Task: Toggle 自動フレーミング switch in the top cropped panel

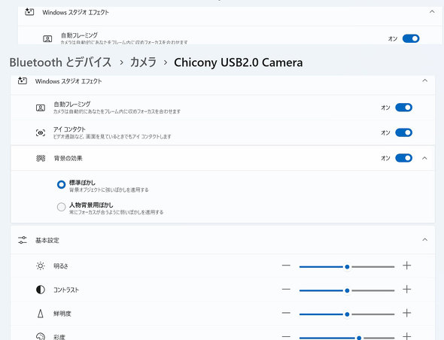Action: (x=411, y=38)
